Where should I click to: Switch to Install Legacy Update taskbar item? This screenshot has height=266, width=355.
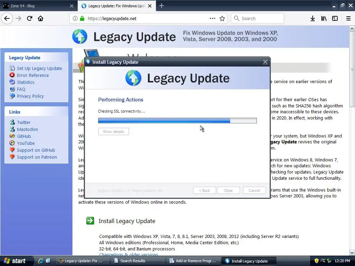[x=248, y=261]
